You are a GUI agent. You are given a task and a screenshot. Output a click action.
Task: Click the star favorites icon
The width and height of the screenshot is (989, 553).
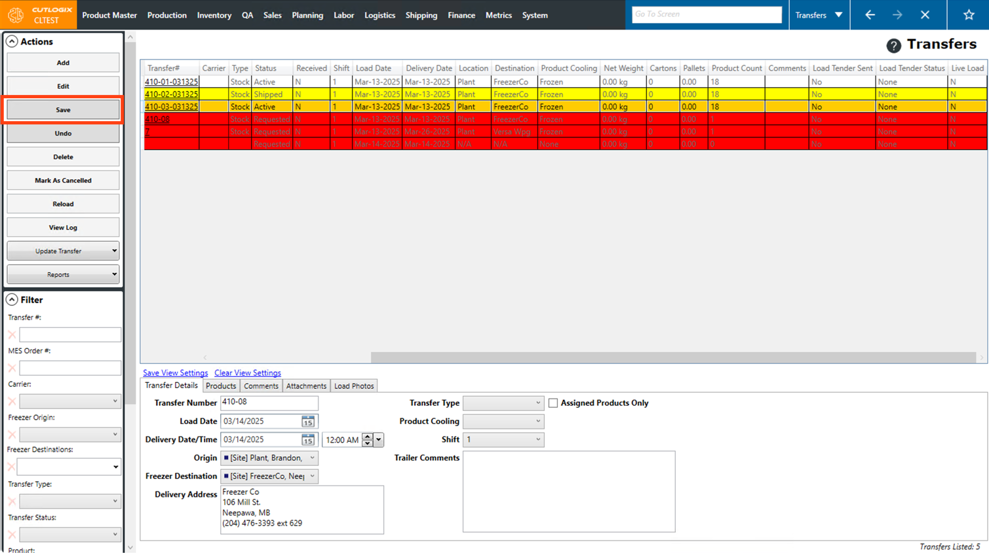pos(968,15)
